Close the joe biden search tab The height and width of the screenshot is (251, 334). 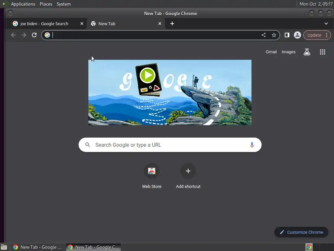[82, 24]
